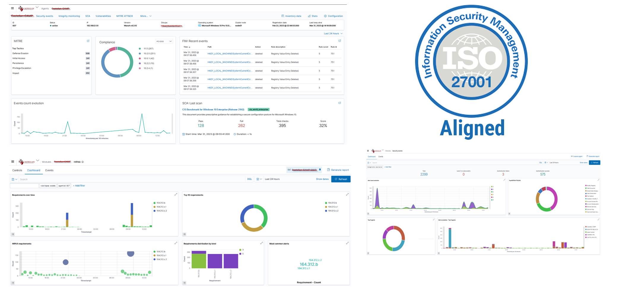Open Inventory data for the agent
618x291 pixels.
point(291,16)
